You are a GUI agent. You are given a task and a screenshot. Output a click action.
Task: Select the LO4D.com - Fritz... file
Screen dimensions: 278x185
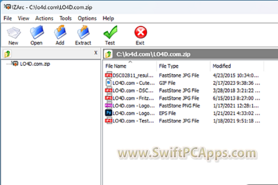[133, 98]
